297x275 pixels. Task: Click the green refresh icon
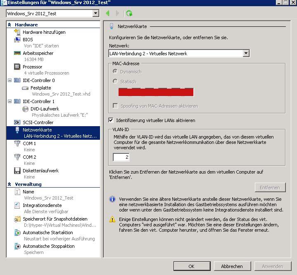[129, 13]
